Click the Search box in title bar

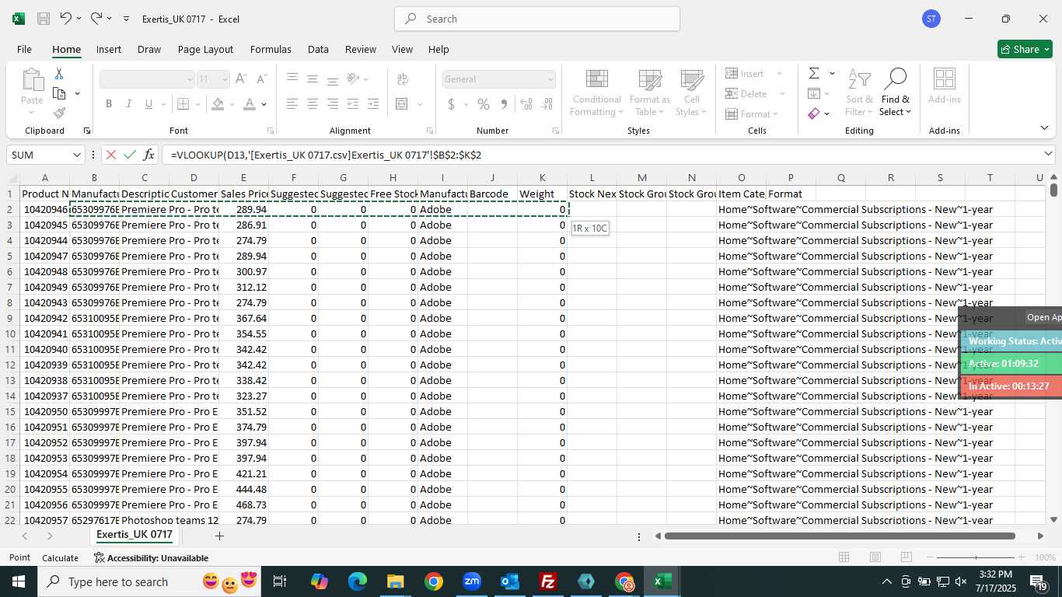[537, 19]
